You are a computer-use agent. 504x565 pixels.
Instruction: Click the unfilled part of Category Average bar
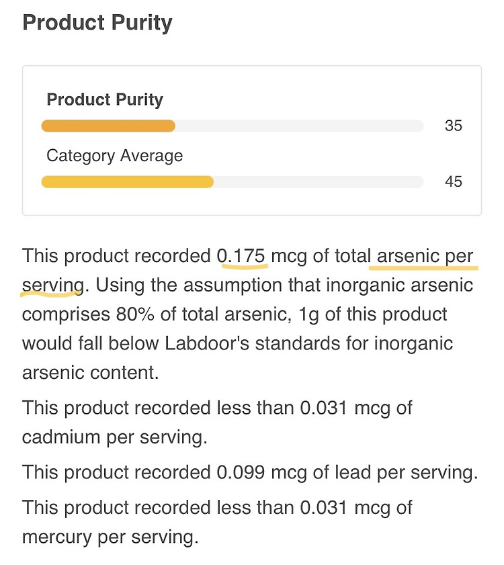tap(319, 182)
